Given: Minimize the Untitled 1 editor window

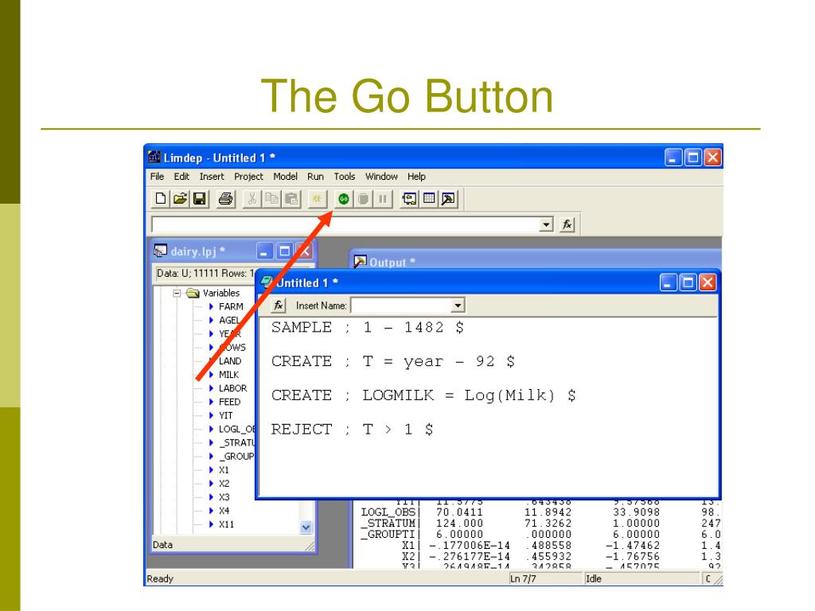Looking at the screenshot, I should [x=669, y=282].
